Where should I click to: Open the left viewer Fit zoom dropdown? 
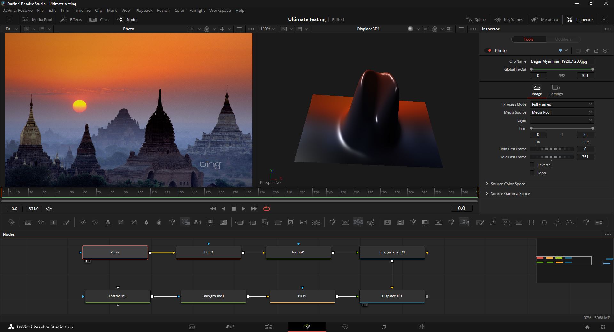(x=11, y=29)
